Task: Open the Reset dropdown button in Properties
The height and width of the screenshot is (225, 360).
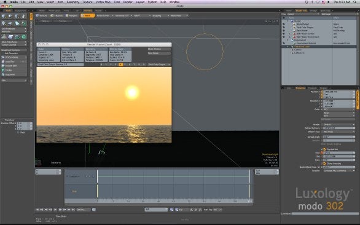Action: point(339,113)
